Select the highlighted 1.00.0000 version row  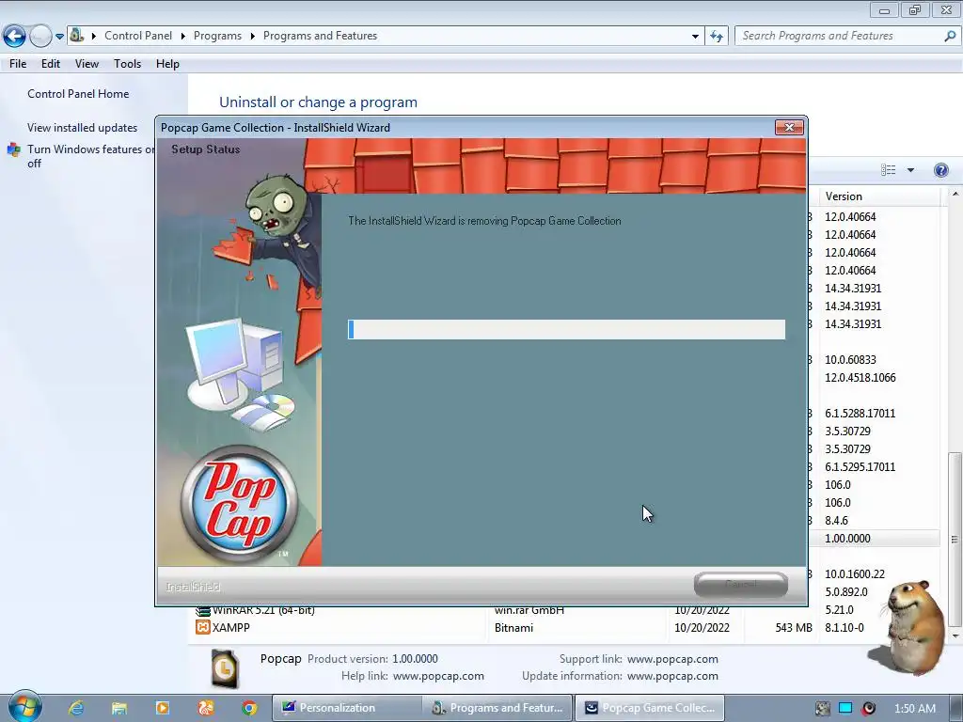pyautogui.click(x=874, y=539)
